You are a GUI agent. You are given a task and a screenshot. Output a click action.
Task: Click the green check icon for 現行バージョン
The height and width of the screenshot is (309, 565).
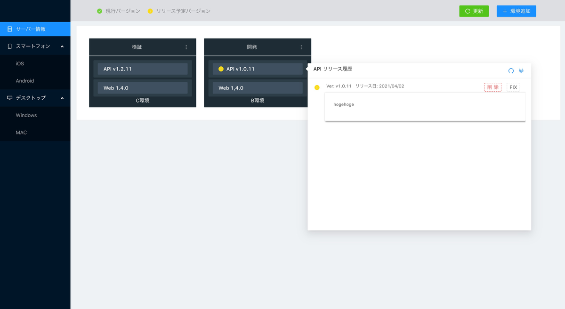99,11
